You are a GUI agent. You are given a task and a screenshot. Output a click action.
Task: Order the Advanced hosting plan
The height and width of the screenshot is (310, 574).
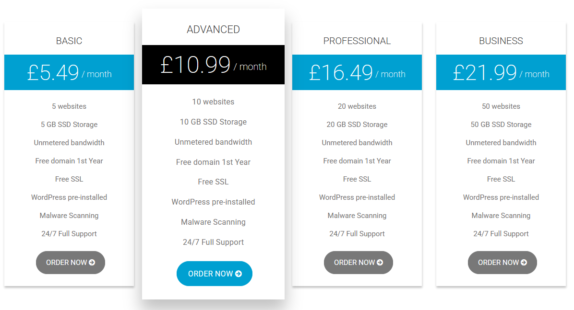(214, 274)
